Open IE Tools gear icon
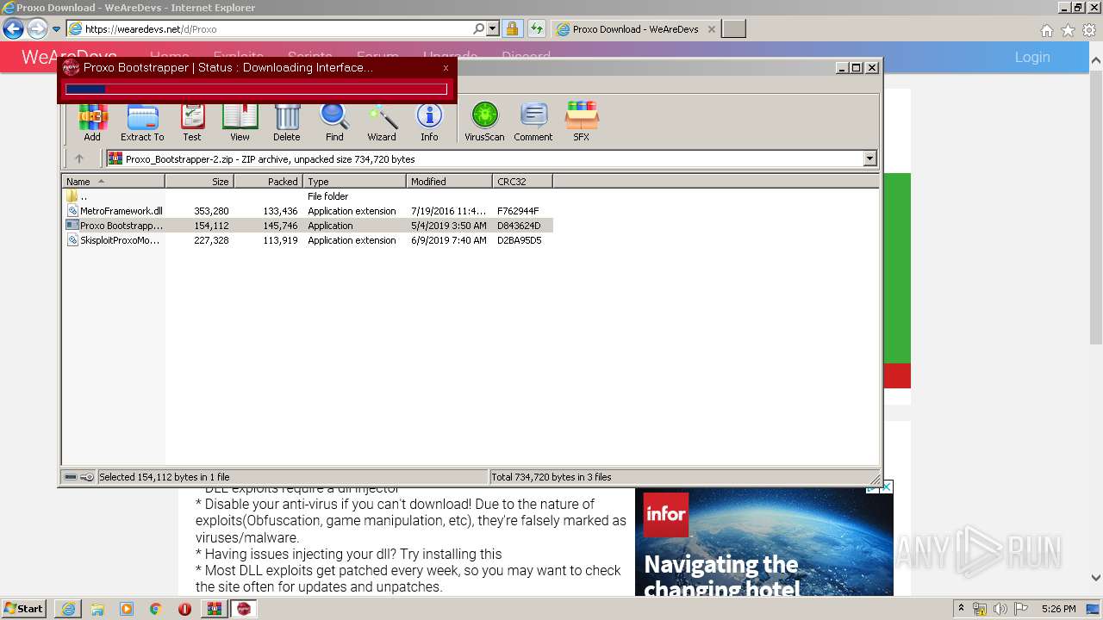Viewport: 1103px width, 620px height. pos(1089,30)
